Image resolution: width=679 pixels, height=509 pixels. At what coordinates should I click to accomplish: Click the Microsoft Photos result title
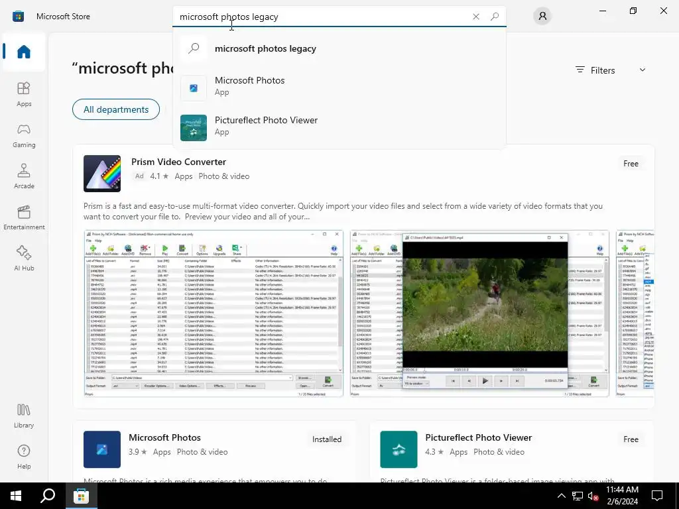click(x=164, y=437)
